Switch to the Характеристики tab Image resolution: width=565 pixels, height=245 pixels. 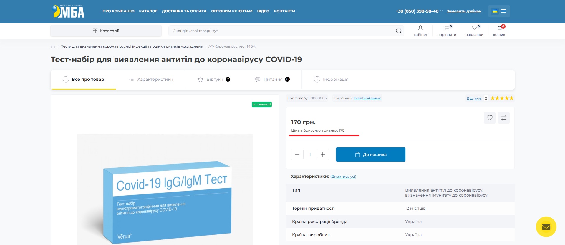pyautogui.click(x=151, y=79)
